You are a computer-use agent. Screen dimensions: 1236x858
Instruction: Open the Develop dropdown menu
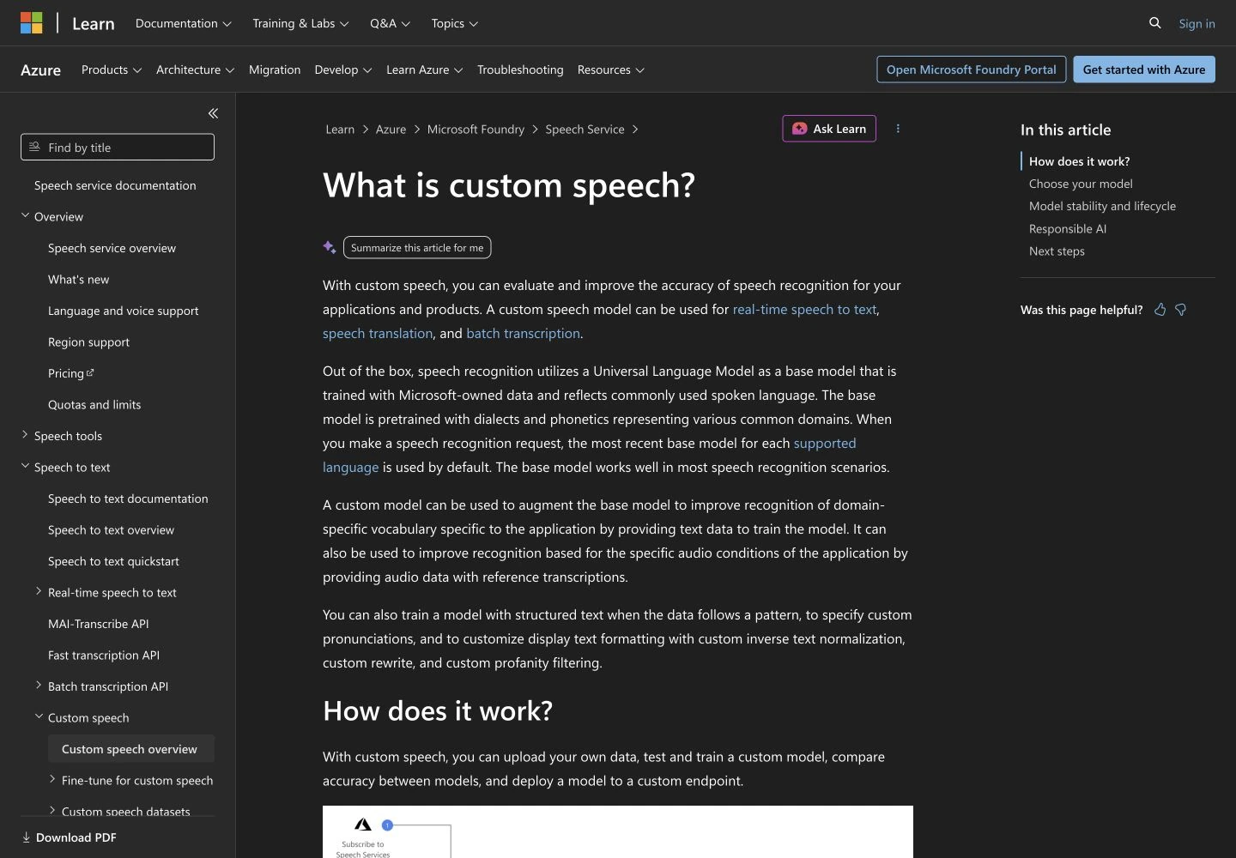pos(343,69)
